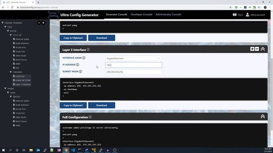This screenshot has height=153, width=273.
Task: Expand all templates with the sidebar plus button
Action: (x=44, y=23)
